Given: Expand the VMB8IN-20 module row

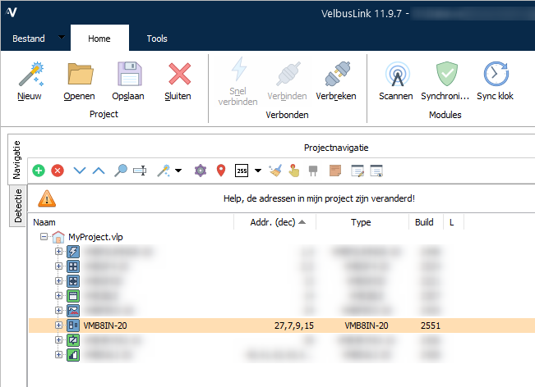Looking at the screenshot, I should pos(58,325).
